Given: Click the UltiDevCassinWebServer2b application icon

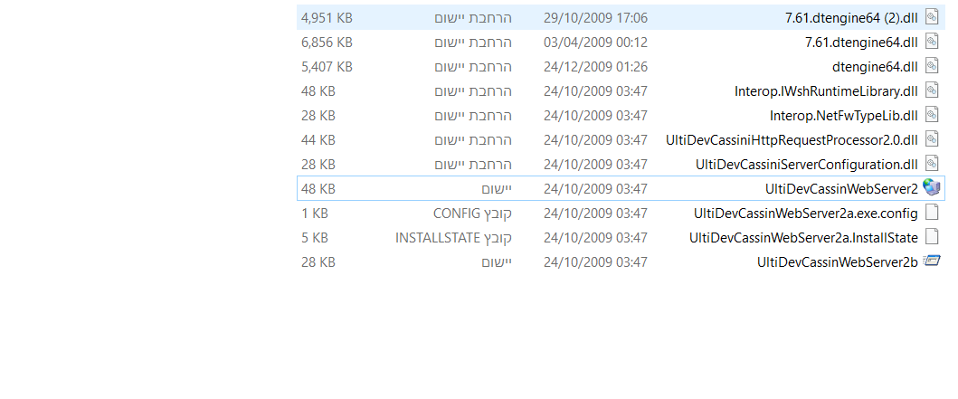Looking at the screenshot, I should click(932, 261).
